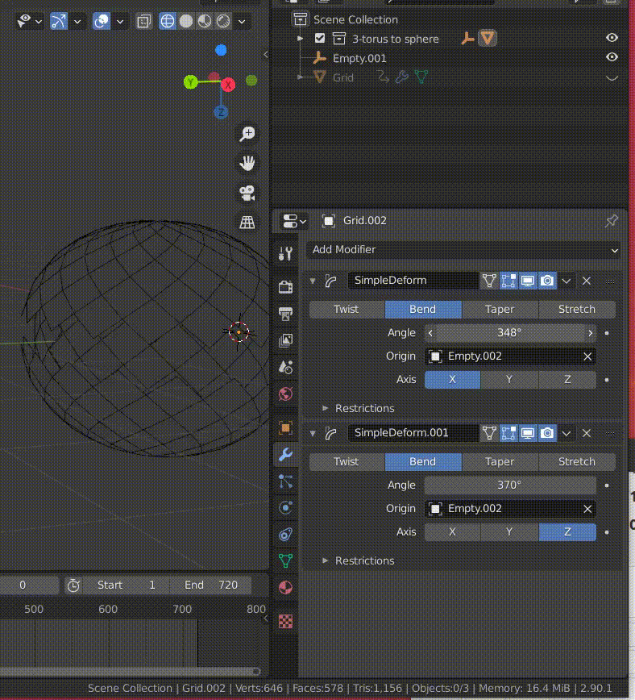Open the Scene properties tab
Screen dimensions: 635x700
click(285, 367)
